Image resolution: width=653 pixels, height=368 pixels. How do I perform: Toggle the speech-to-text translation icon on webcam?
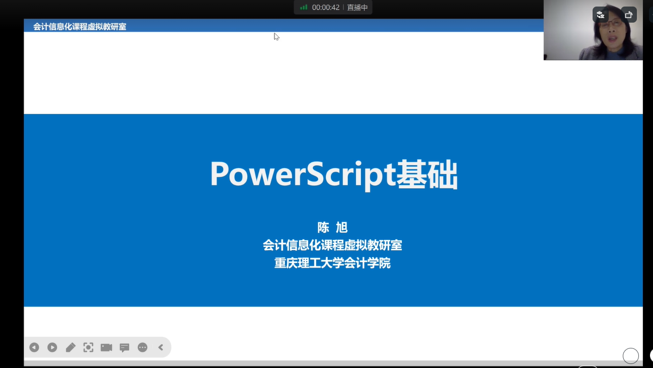(600, 15)
